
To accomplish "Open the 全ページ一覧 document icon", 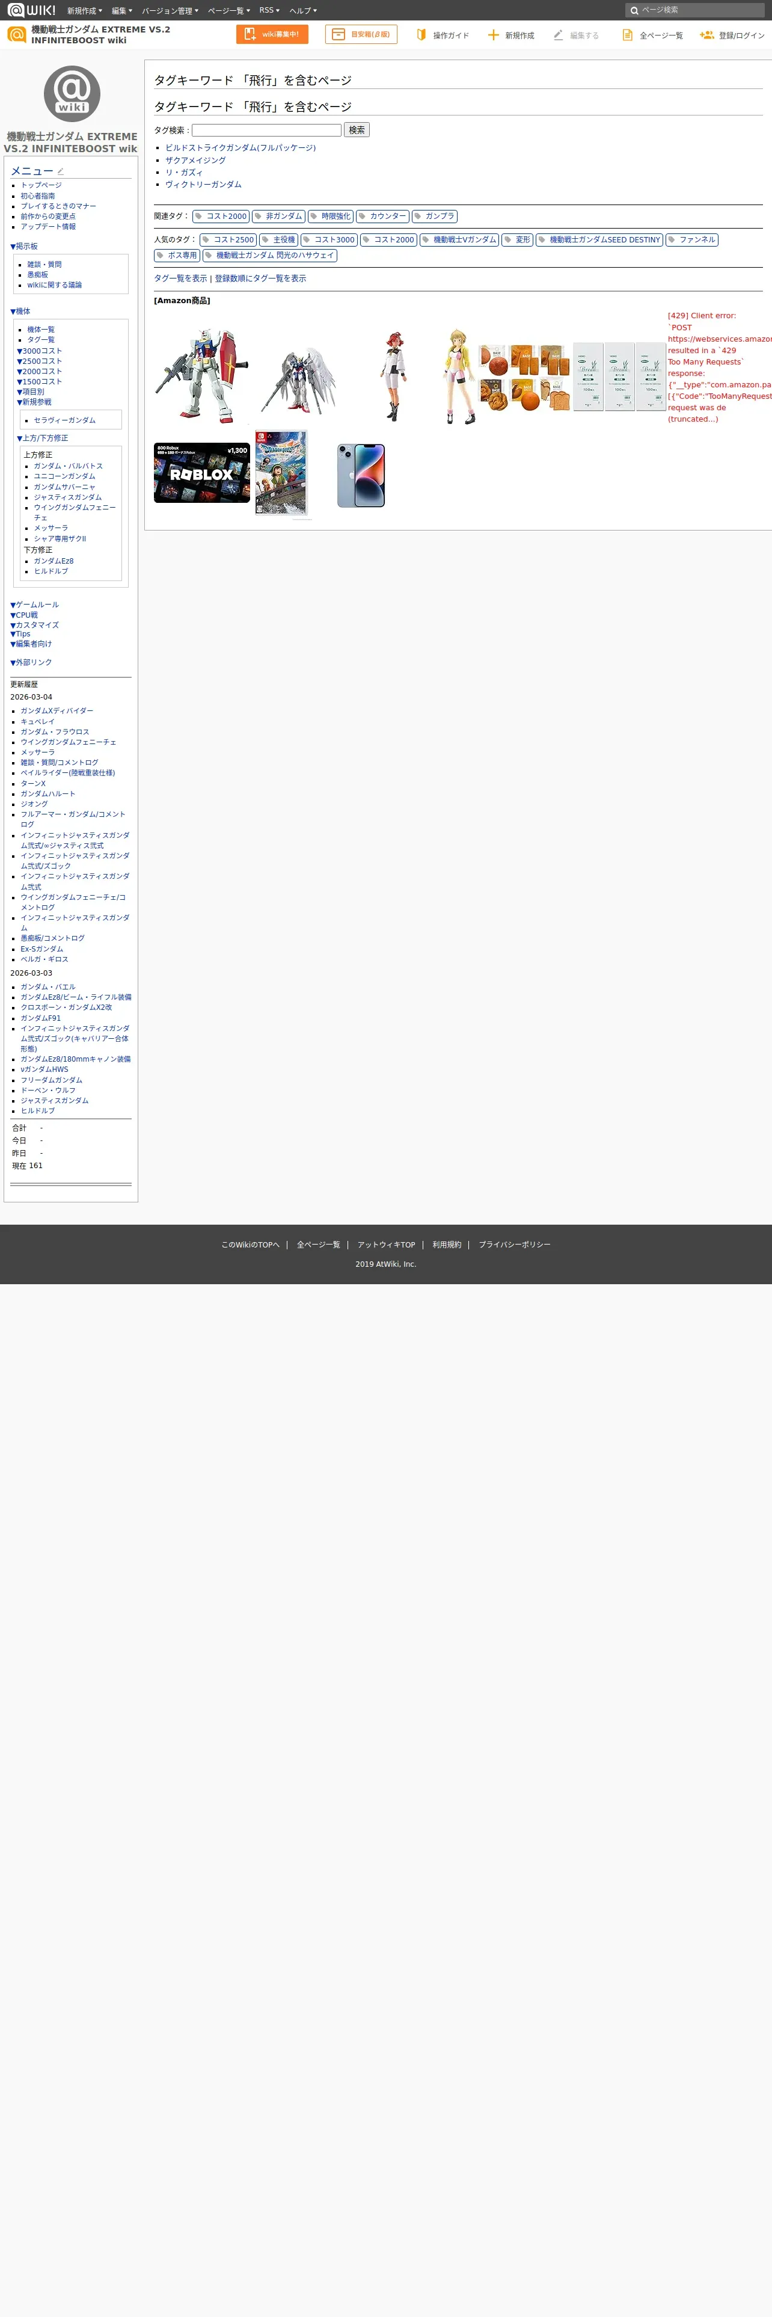I will (627, 34).
